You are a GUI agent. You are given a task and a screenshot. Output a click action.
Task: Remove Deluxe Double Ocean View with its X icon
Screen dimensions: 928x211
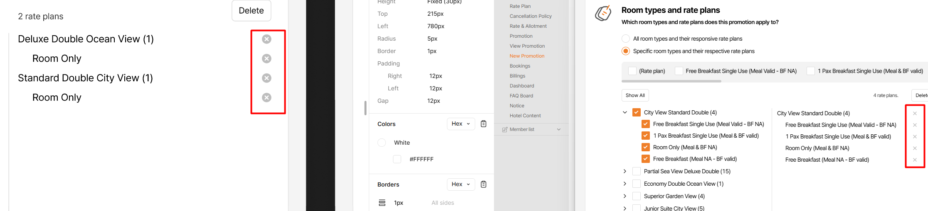(x=267, y=39)
